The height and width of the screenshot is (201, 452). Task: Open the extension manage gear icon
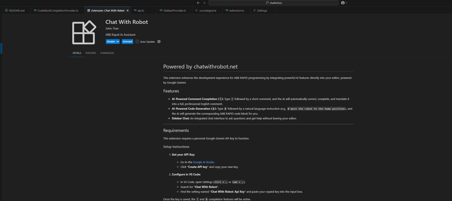[159, 41]
